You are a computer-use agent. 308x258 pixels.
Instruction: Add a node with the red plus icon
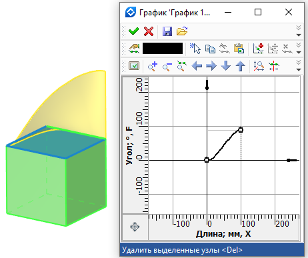pos(258,49)
